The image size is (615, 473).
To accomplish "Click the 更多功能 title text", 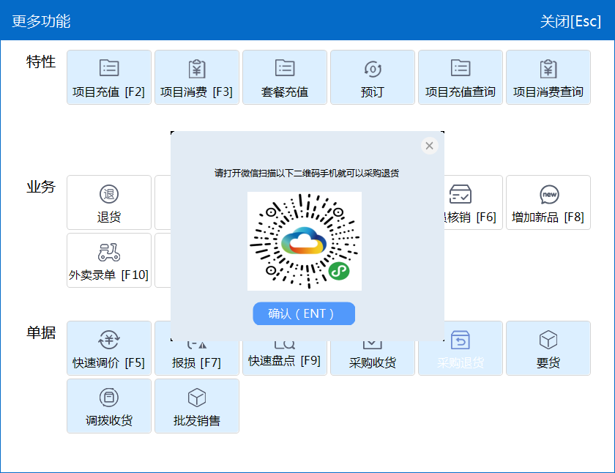I will point(41,21).
